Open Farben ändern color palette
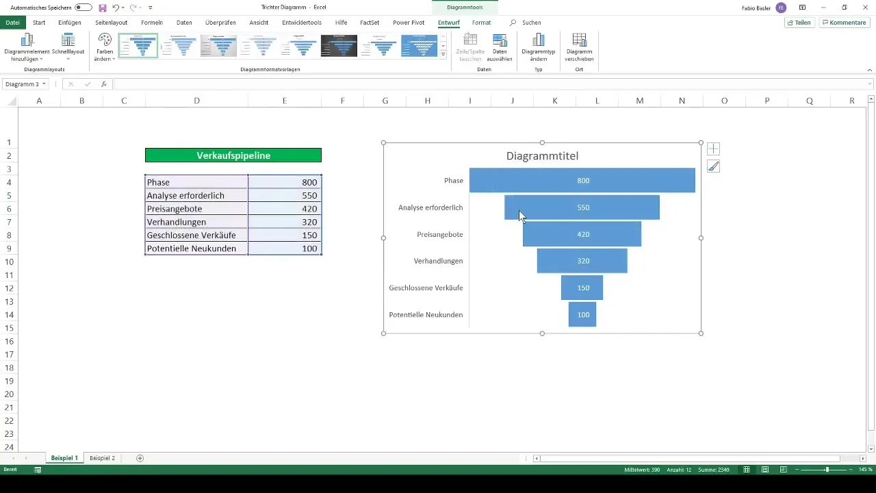 (105, 47)
